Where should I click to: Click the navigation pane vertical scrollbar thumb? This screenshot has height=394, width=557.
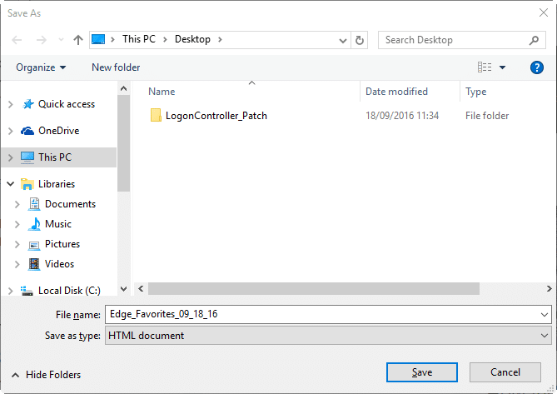point(123,143)
